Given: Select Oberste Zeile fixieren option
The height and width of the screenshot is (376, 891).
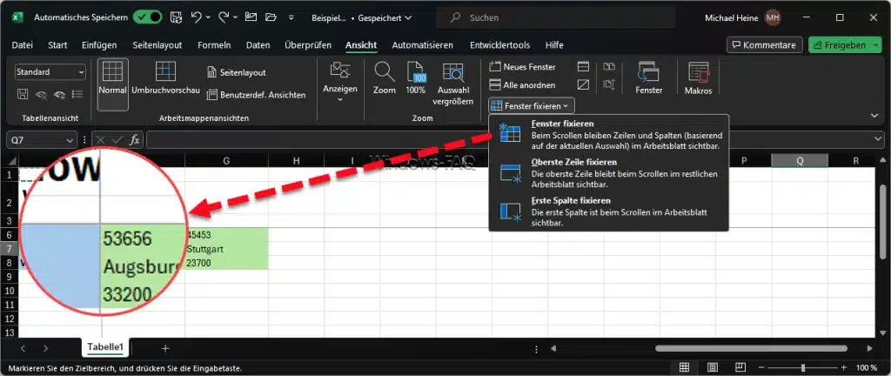Looking at the screenshot, I should click(608, 172).
